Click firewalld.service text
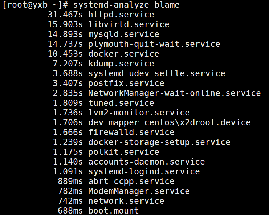The height and width of the screenshot is (215, 269). click(131, 133)
